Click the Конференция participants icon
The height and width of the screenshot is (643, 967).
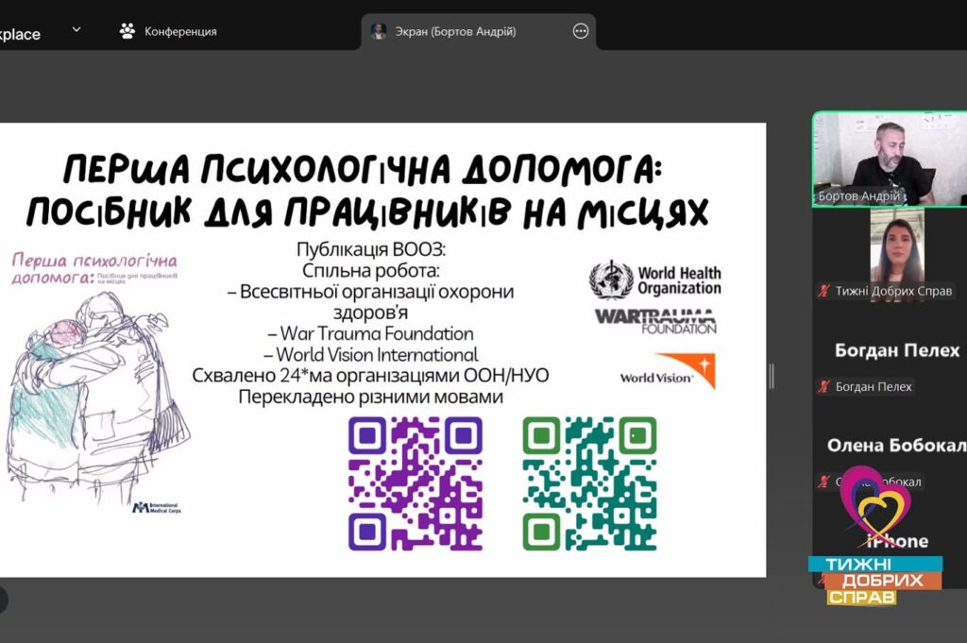click(x=127, y=31)
